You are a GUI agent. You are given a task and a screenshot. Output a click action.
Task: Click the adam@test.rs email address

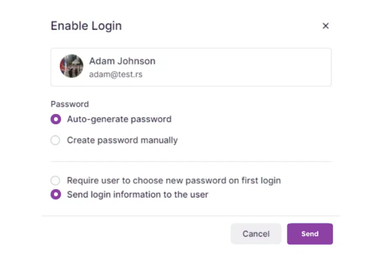(x=116, y=74)
